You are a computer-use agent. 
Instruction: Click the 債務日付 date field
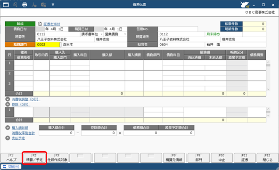pos(52,29)
